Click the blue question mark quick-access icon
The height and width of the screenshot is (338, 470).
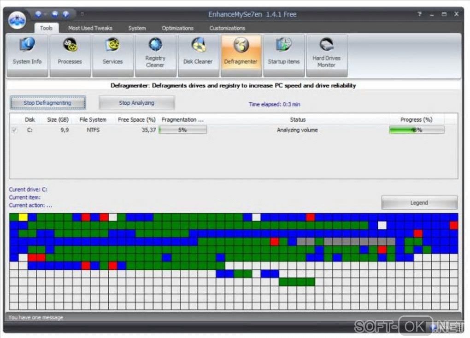66,14
